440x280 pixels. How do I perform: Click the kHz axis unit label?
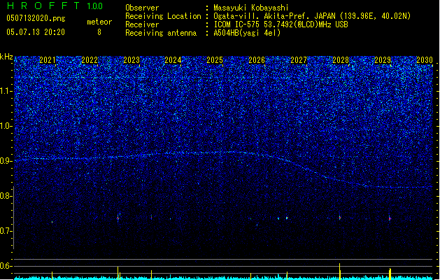(x=6, y=57)
